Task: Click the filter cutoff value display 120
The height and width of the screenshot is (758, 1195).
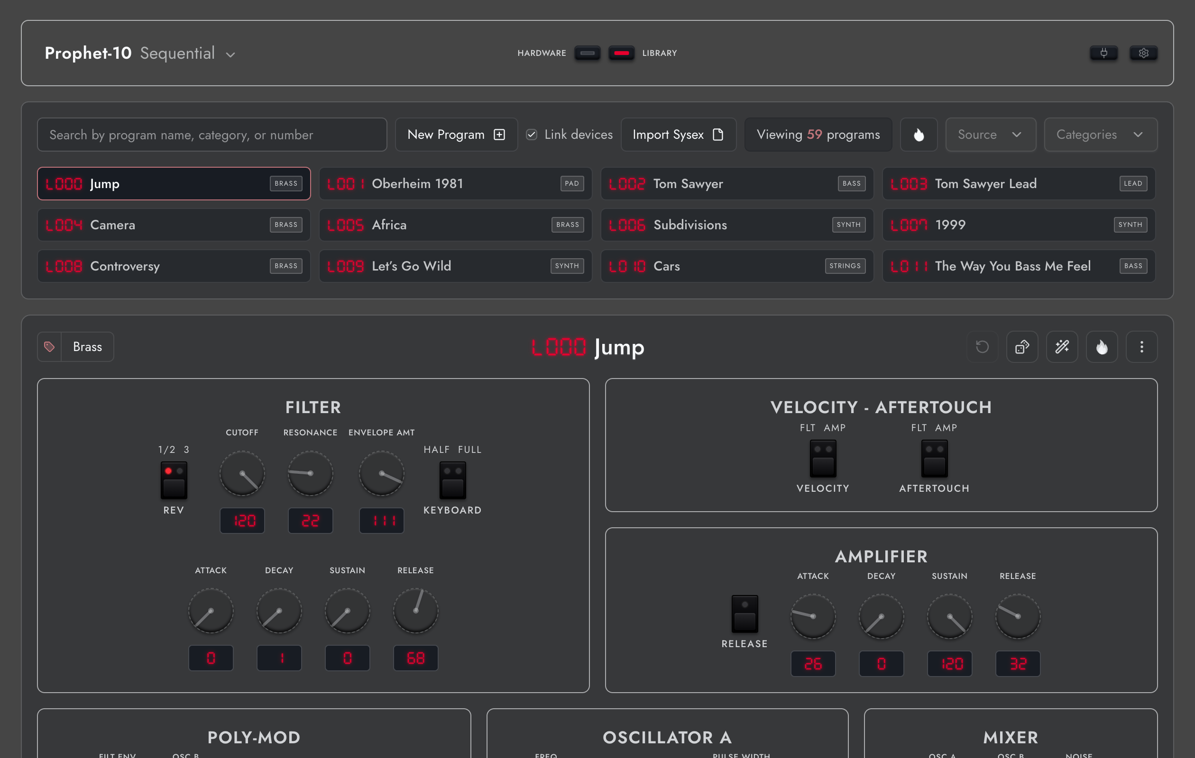Action: 242,521
